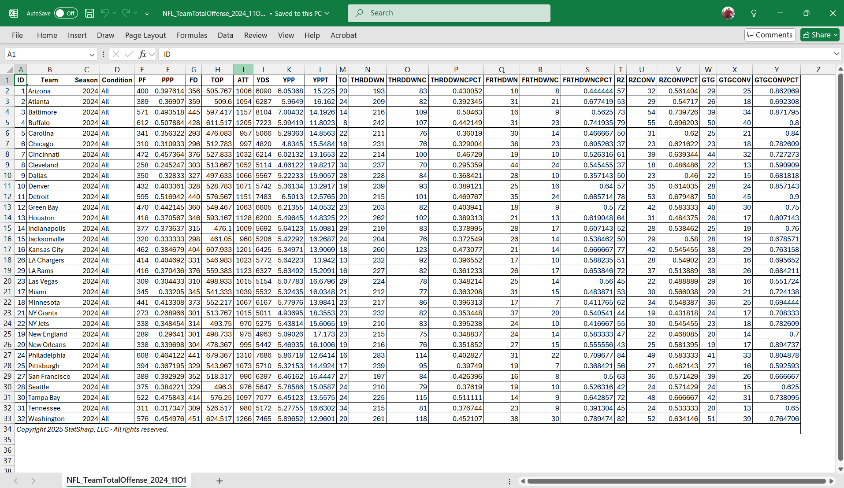Click the Cancel X icon in formula bar

pyautogui.click(x=116, y=54)
